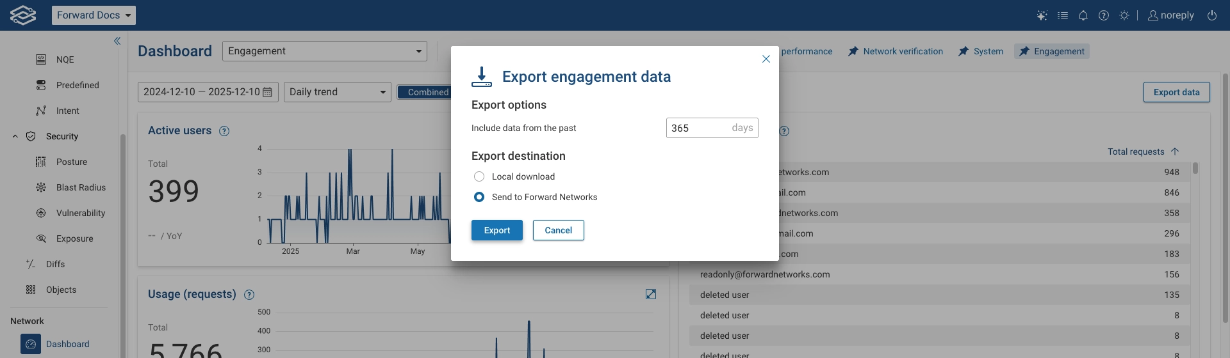Click the Exposure icon in sidebar
The width and height of the screenshot is (1230, 358).
tap(41, 238)
